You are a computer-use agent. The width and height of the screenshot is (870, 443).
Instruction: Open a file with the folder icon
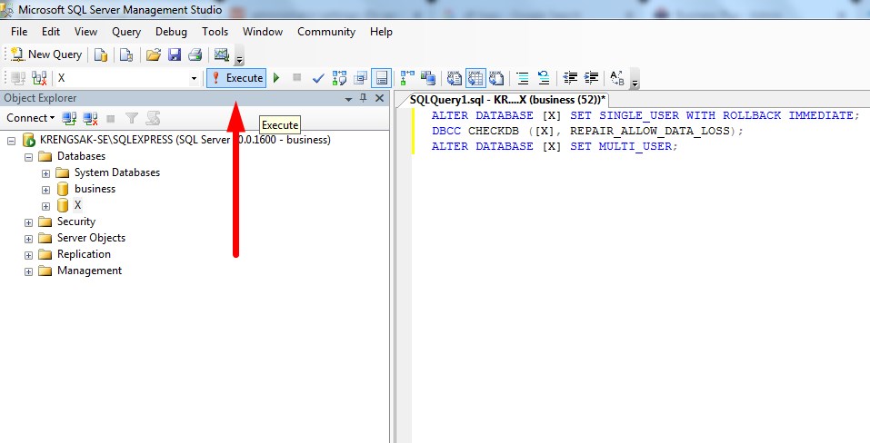point(154,54)
